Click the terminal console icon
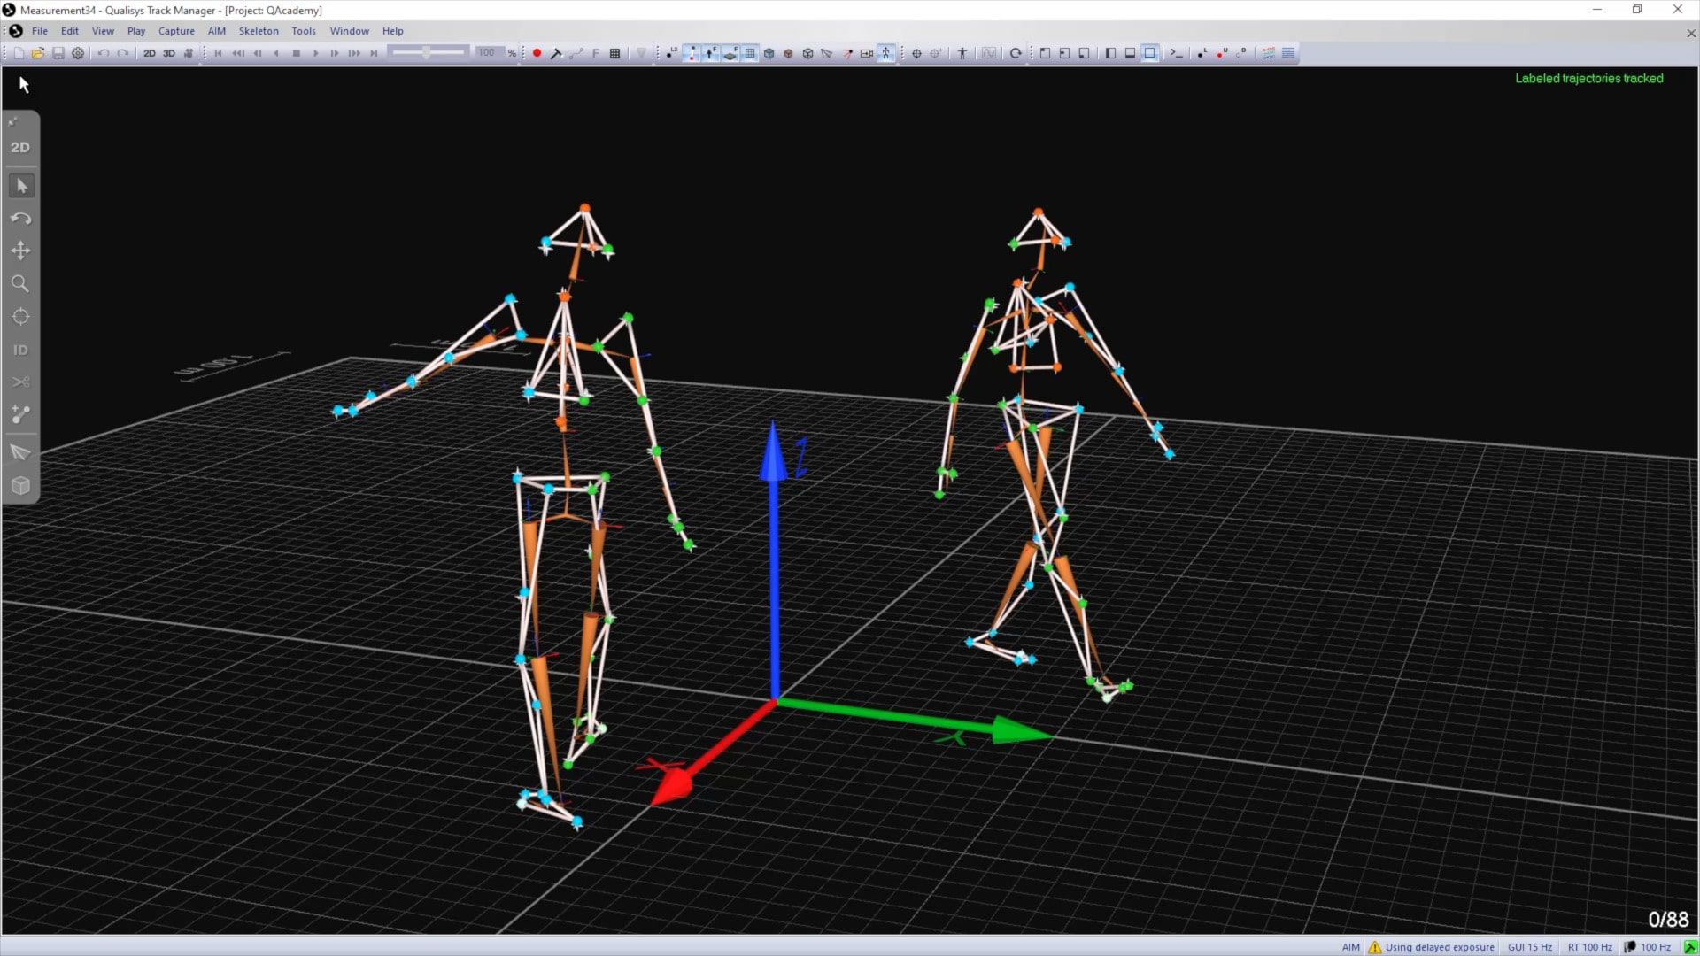Screen dimensions: 1700x956 [x=1176, y=53]
